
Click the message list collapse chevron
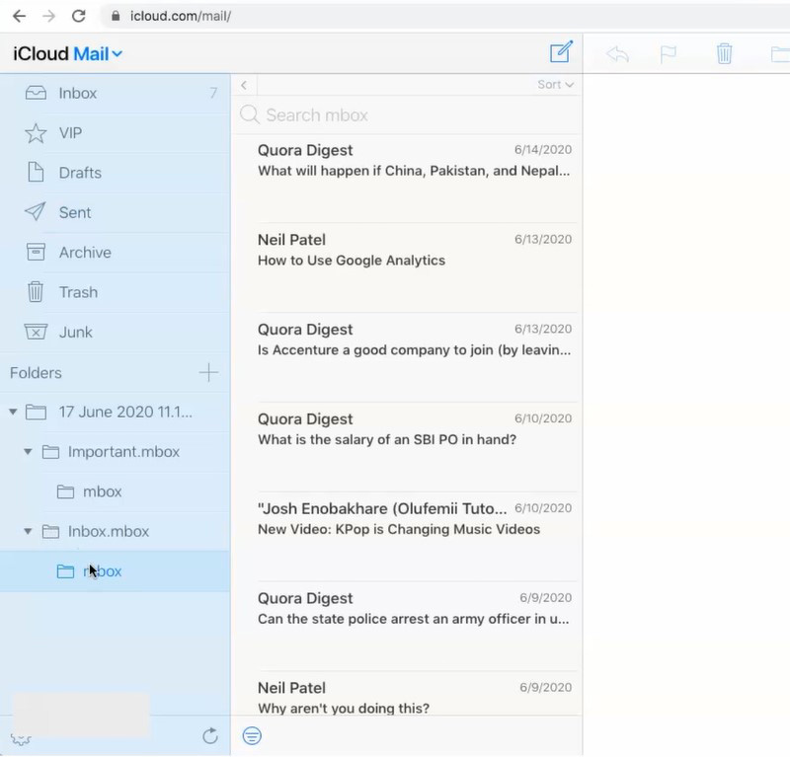(244, 85)
